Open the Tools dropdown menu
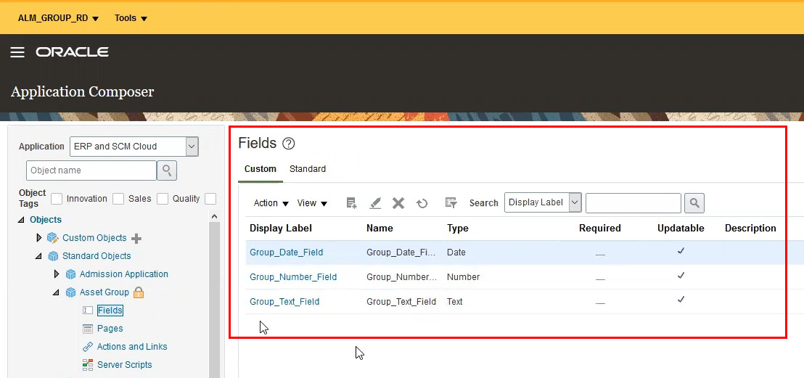 [x=131, y=18]
